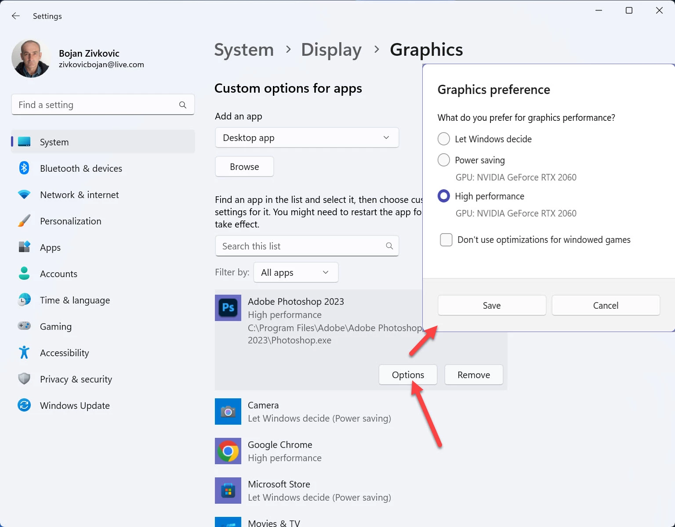Select the Windows Update sync icon
Screen dimensions: 675x527
[24, 405]
